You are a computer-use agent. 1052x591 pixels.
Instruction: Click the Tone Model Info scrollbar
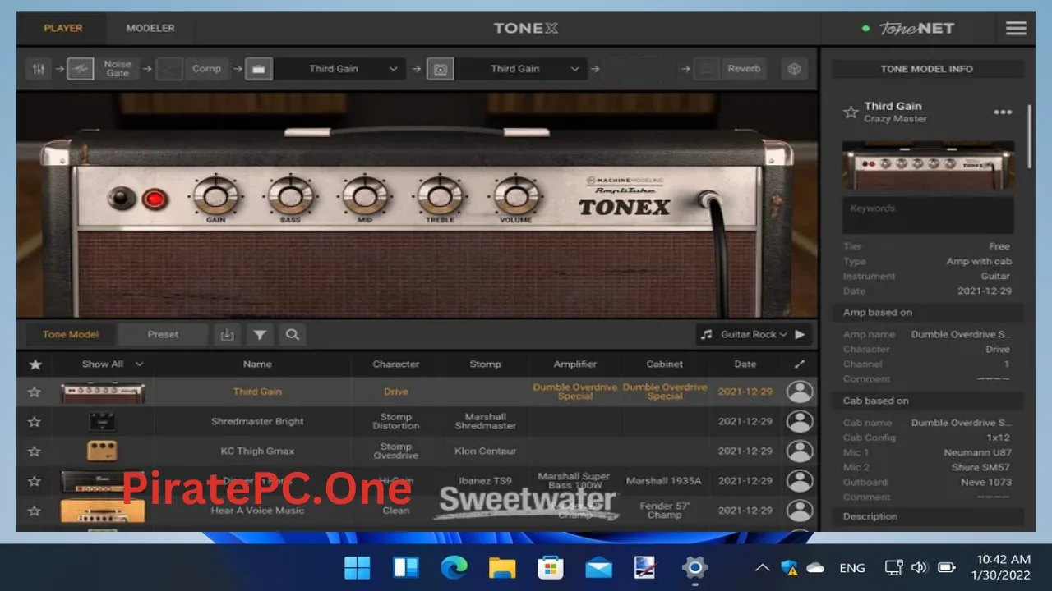1030,137
